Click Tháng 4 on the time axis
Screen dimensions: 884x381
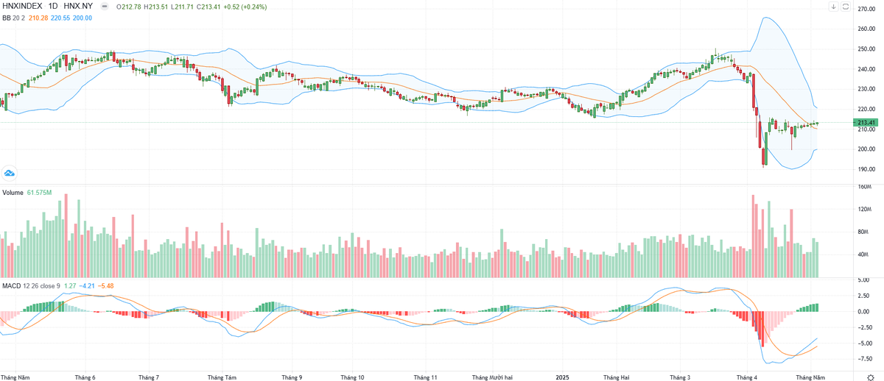pos(747,377)
